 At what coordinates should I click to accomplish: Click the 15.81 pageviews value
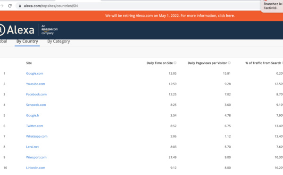tap(227, 73)
